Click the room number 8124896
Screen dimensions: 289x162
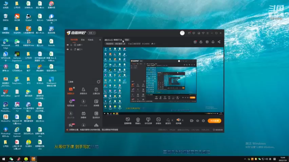point(146,44)
